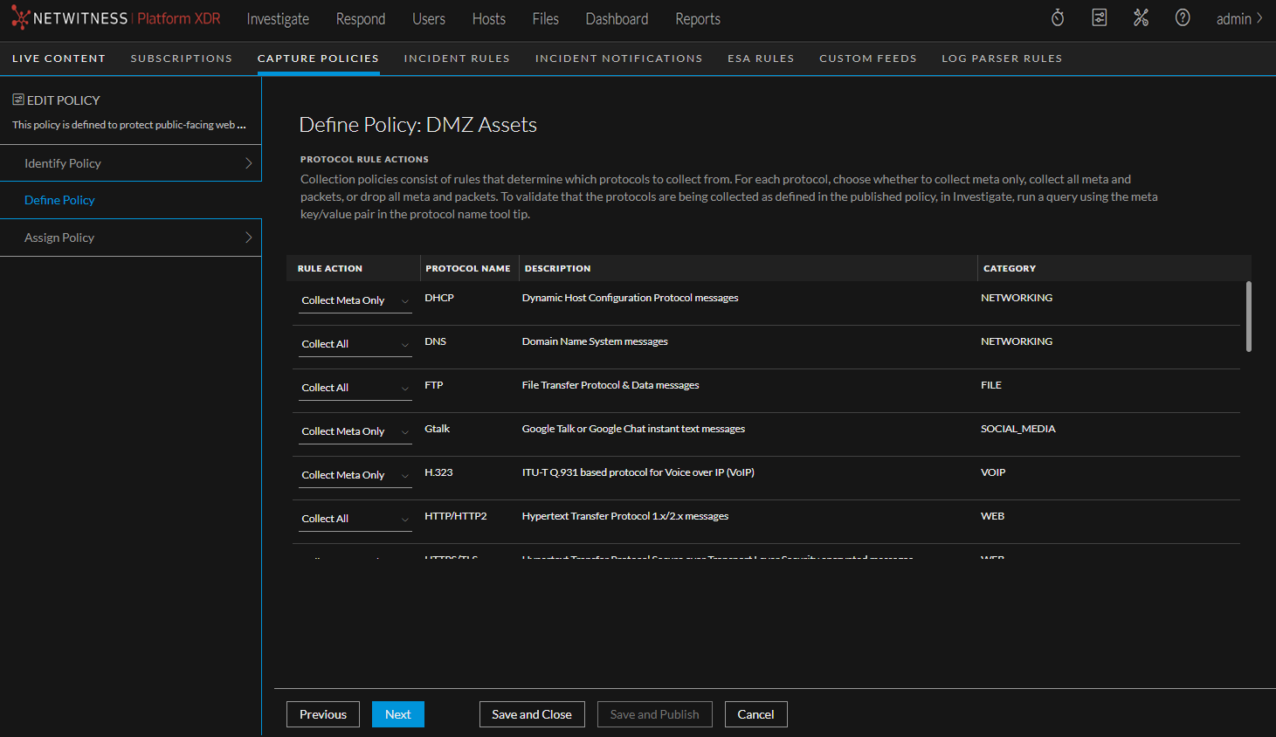Click the protocol list vertical scrollbar
This screenshot has height=737, width=1276.
coord(1248,316)
